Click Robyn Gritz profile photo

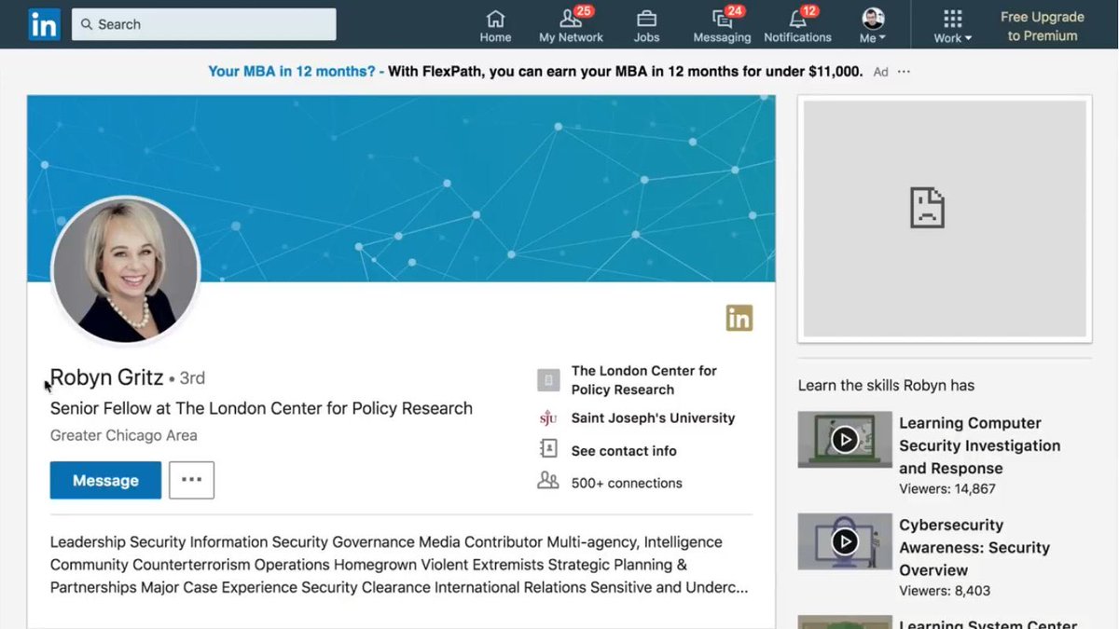[x=125, y=269]
